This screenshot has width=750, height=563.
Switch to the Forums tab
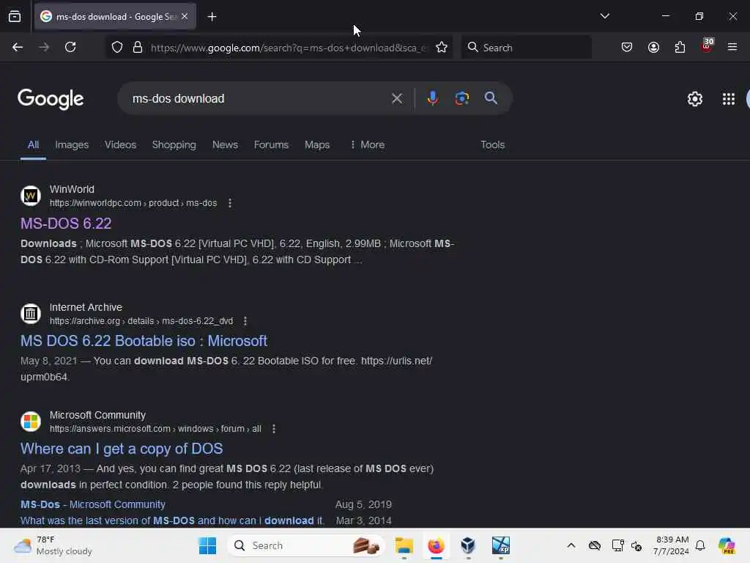271,144
